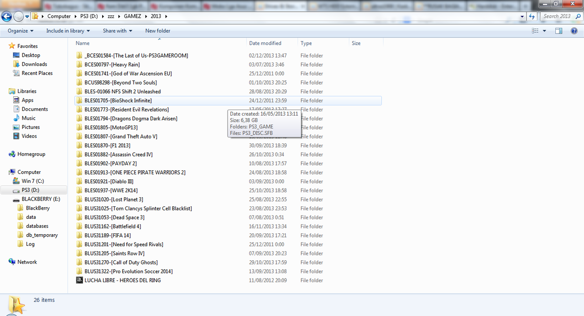The width and height of the screenshot is (584, 316).
Task: Click the New folder button
Action: point(158,31)
